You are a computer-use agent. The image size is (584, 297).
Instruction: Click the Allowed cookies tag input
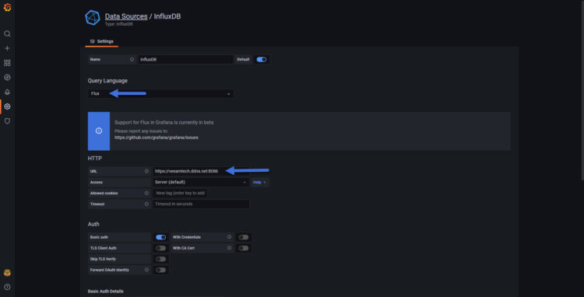181,193
